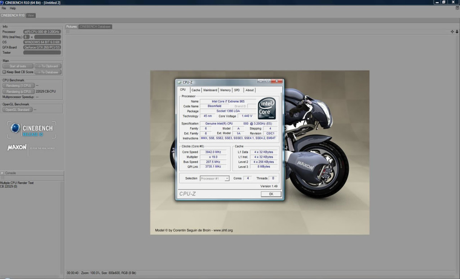Click the Intel Core i7 logo in CPU-Z
Screen dimensions: 460x279
[267, 108]
